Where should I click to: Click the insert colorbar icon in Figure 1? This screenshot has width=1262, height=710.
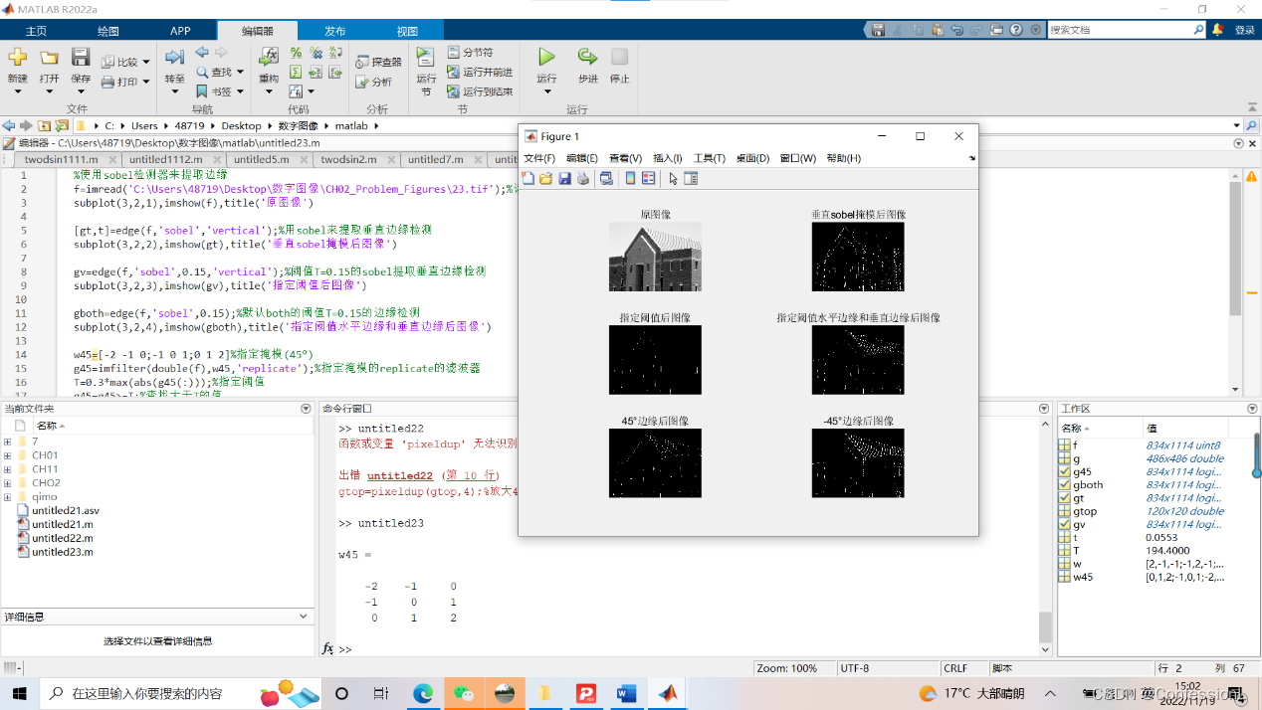(630, 178)
